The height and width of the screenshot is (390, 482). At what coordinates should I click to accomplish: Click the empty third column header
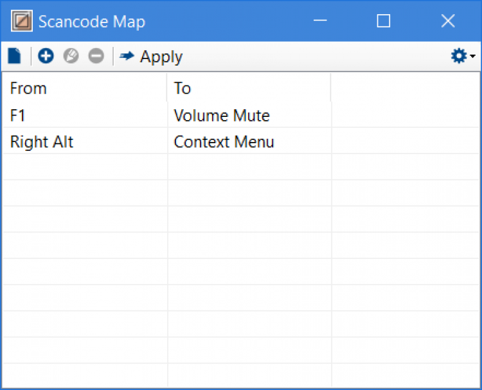pos(405,88)
